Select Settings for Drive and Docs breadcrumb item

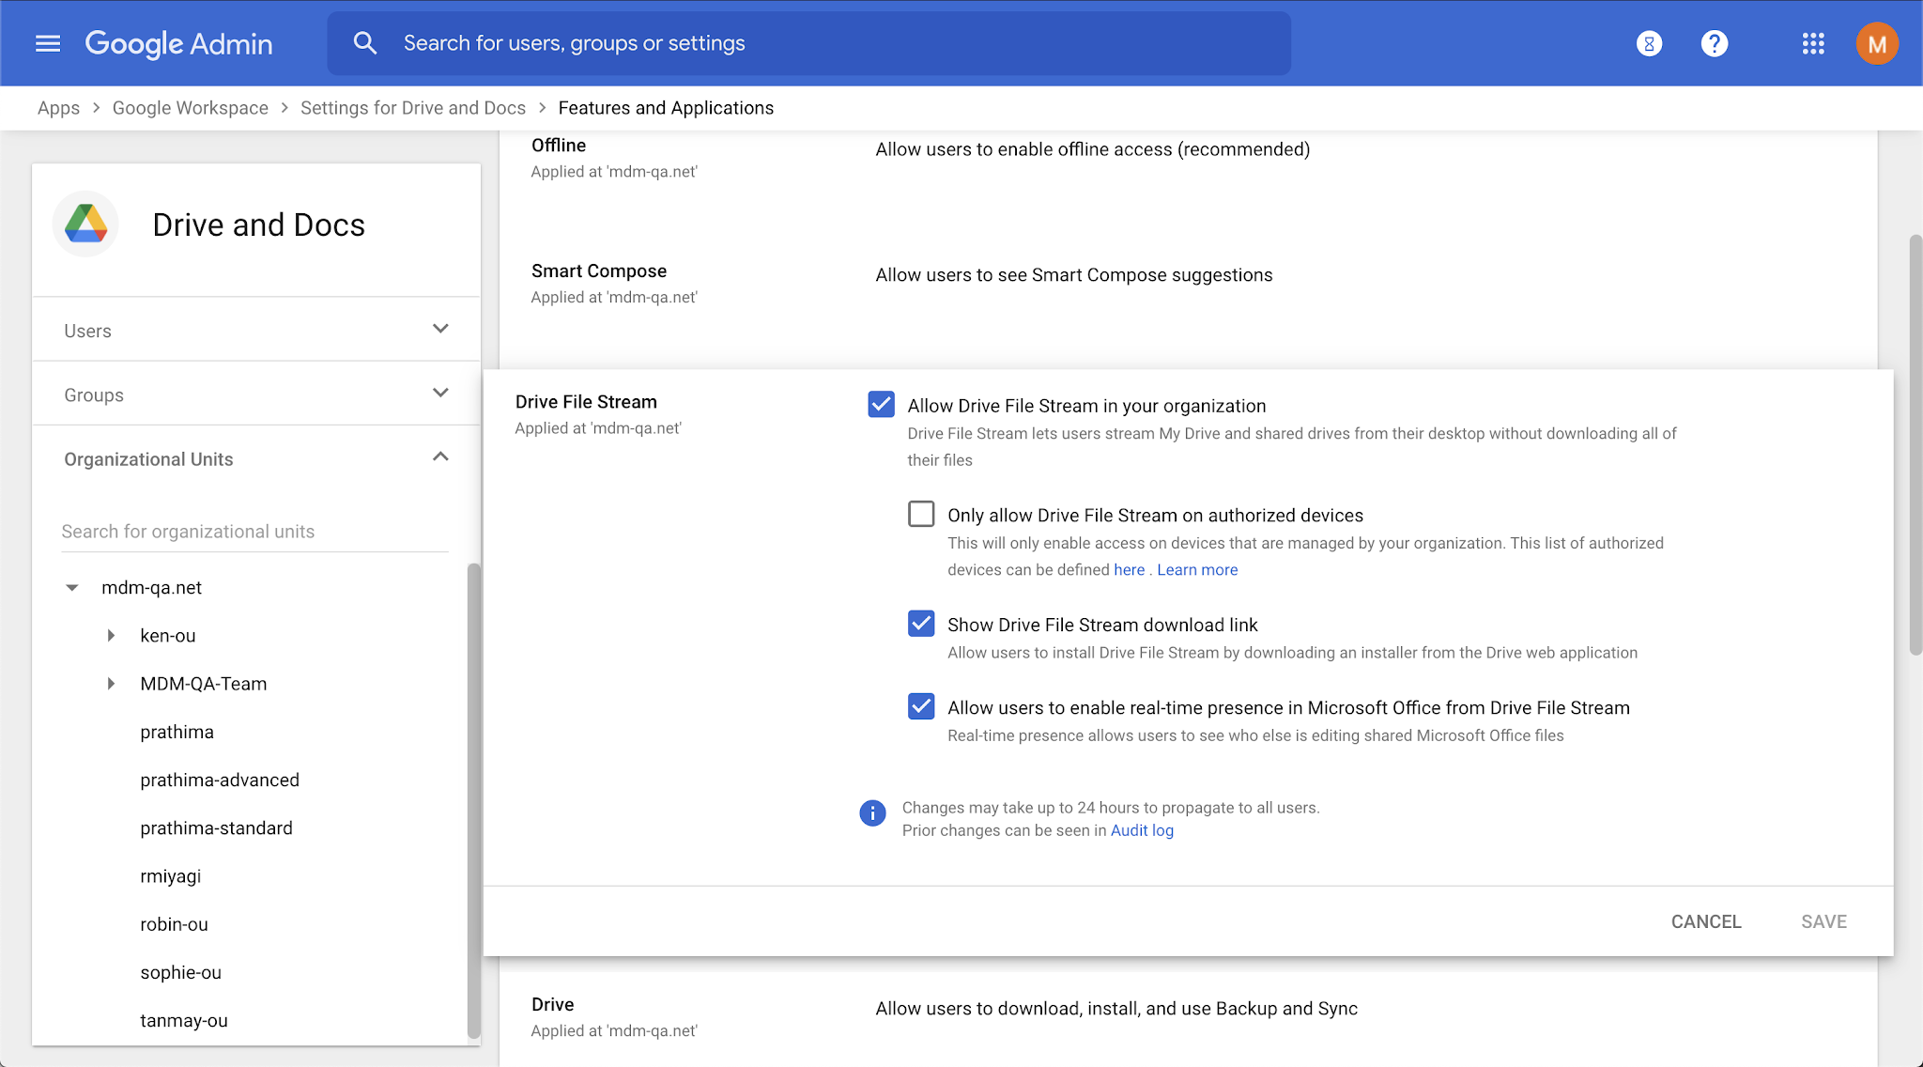(x=412, y=108)
